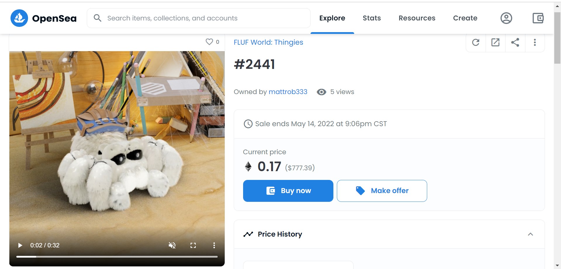Open the account profile icon
Image resolution: width=561 pixels, height=269 pixels.
point(506,18)
